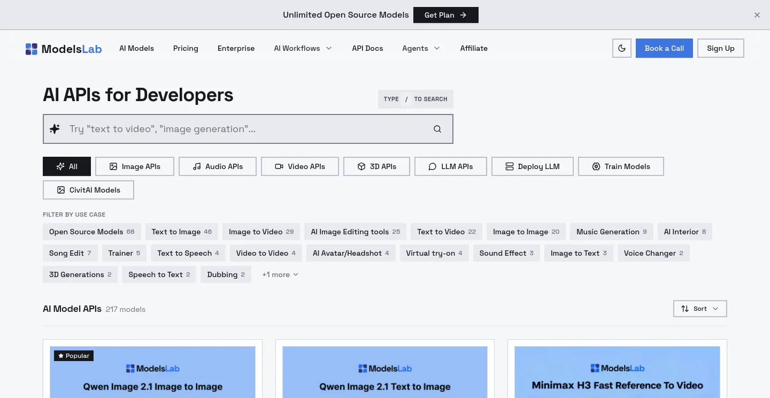
Task: Filter by Text to Image use case
Action: [182, 232]
